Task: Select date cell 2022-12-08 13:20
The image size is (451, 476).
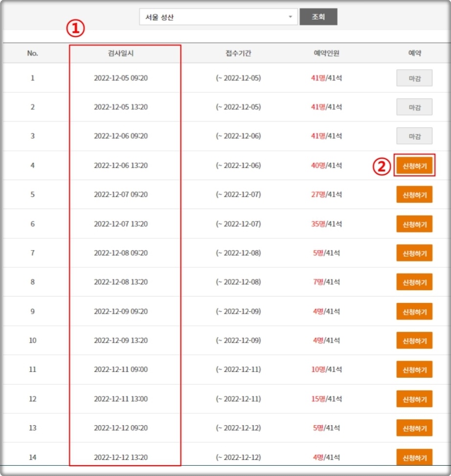Action: pos(121,281)
